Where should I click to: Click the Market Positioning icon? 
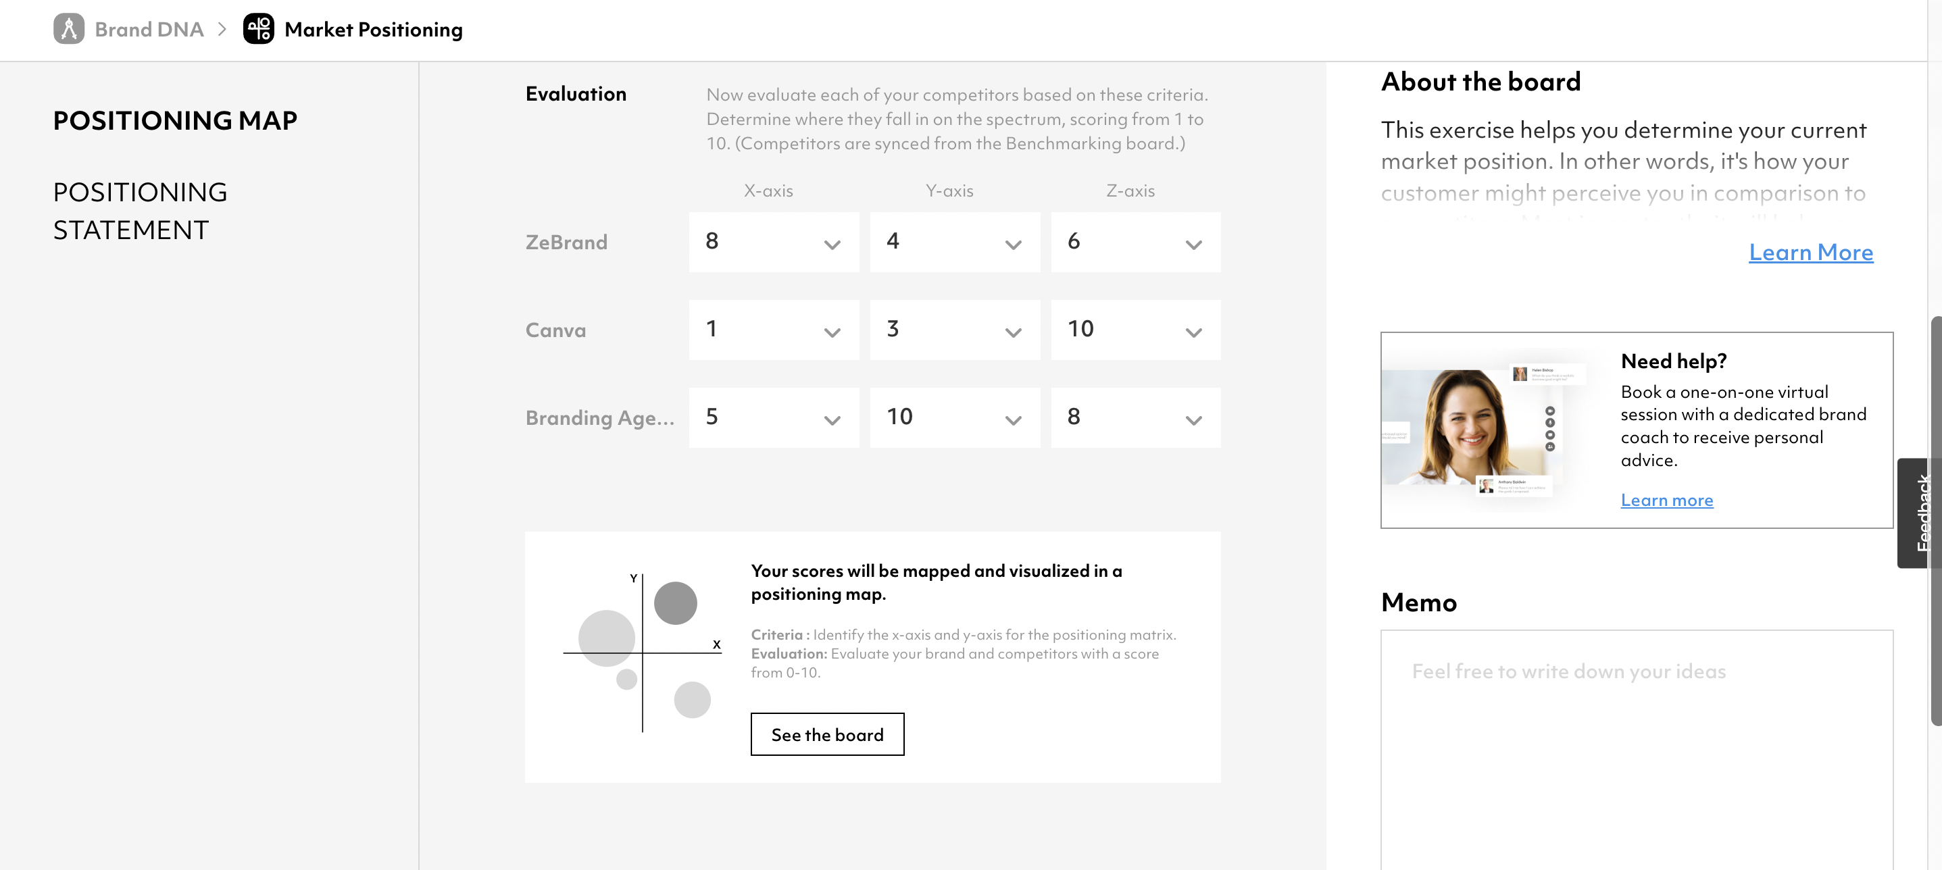[259, 30]
